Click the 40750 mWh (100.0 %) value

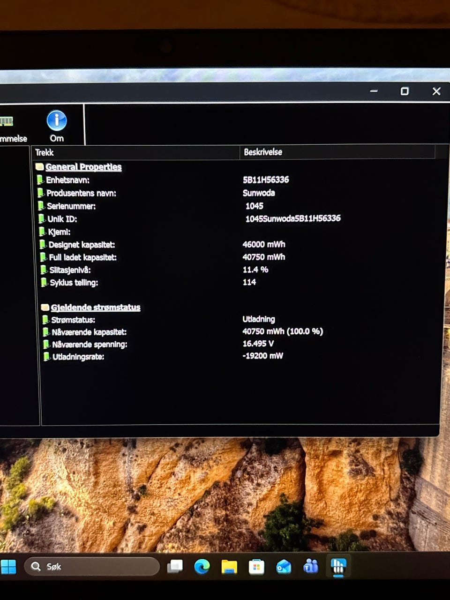283,331
